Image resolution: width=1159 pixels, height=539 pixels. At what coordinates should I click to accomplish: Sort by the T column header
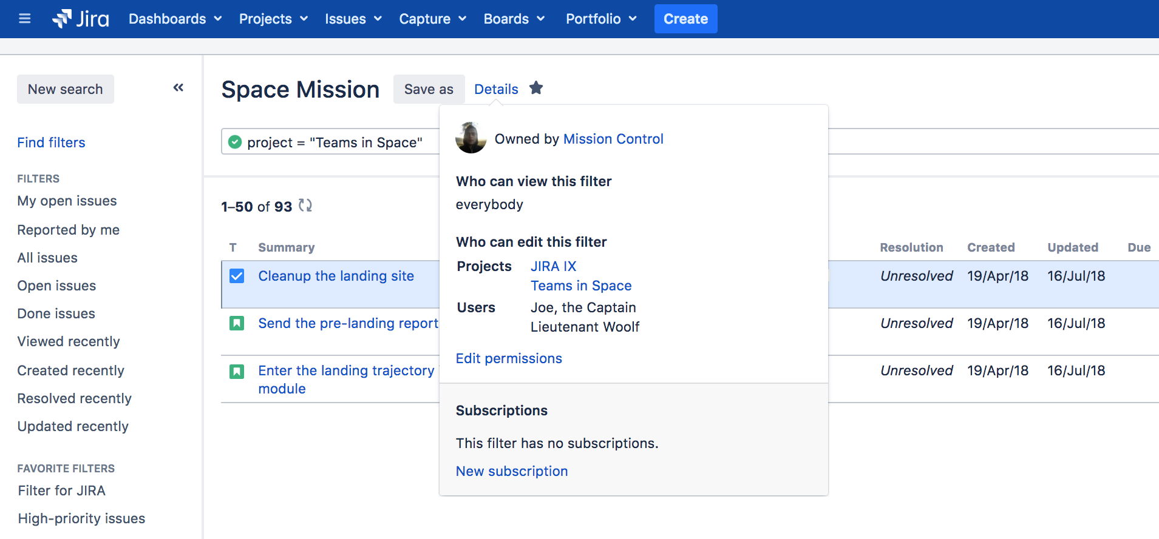click(x=233, y=247)
